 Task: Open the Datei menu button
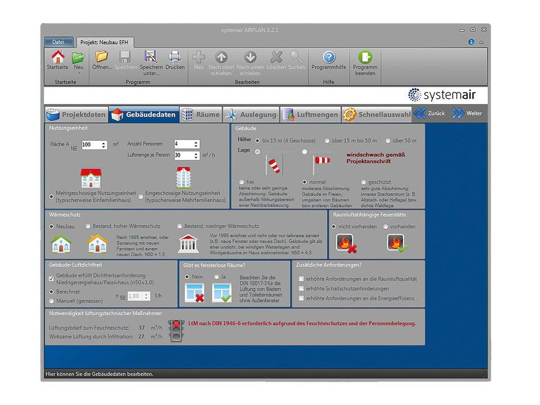(59, 42)
